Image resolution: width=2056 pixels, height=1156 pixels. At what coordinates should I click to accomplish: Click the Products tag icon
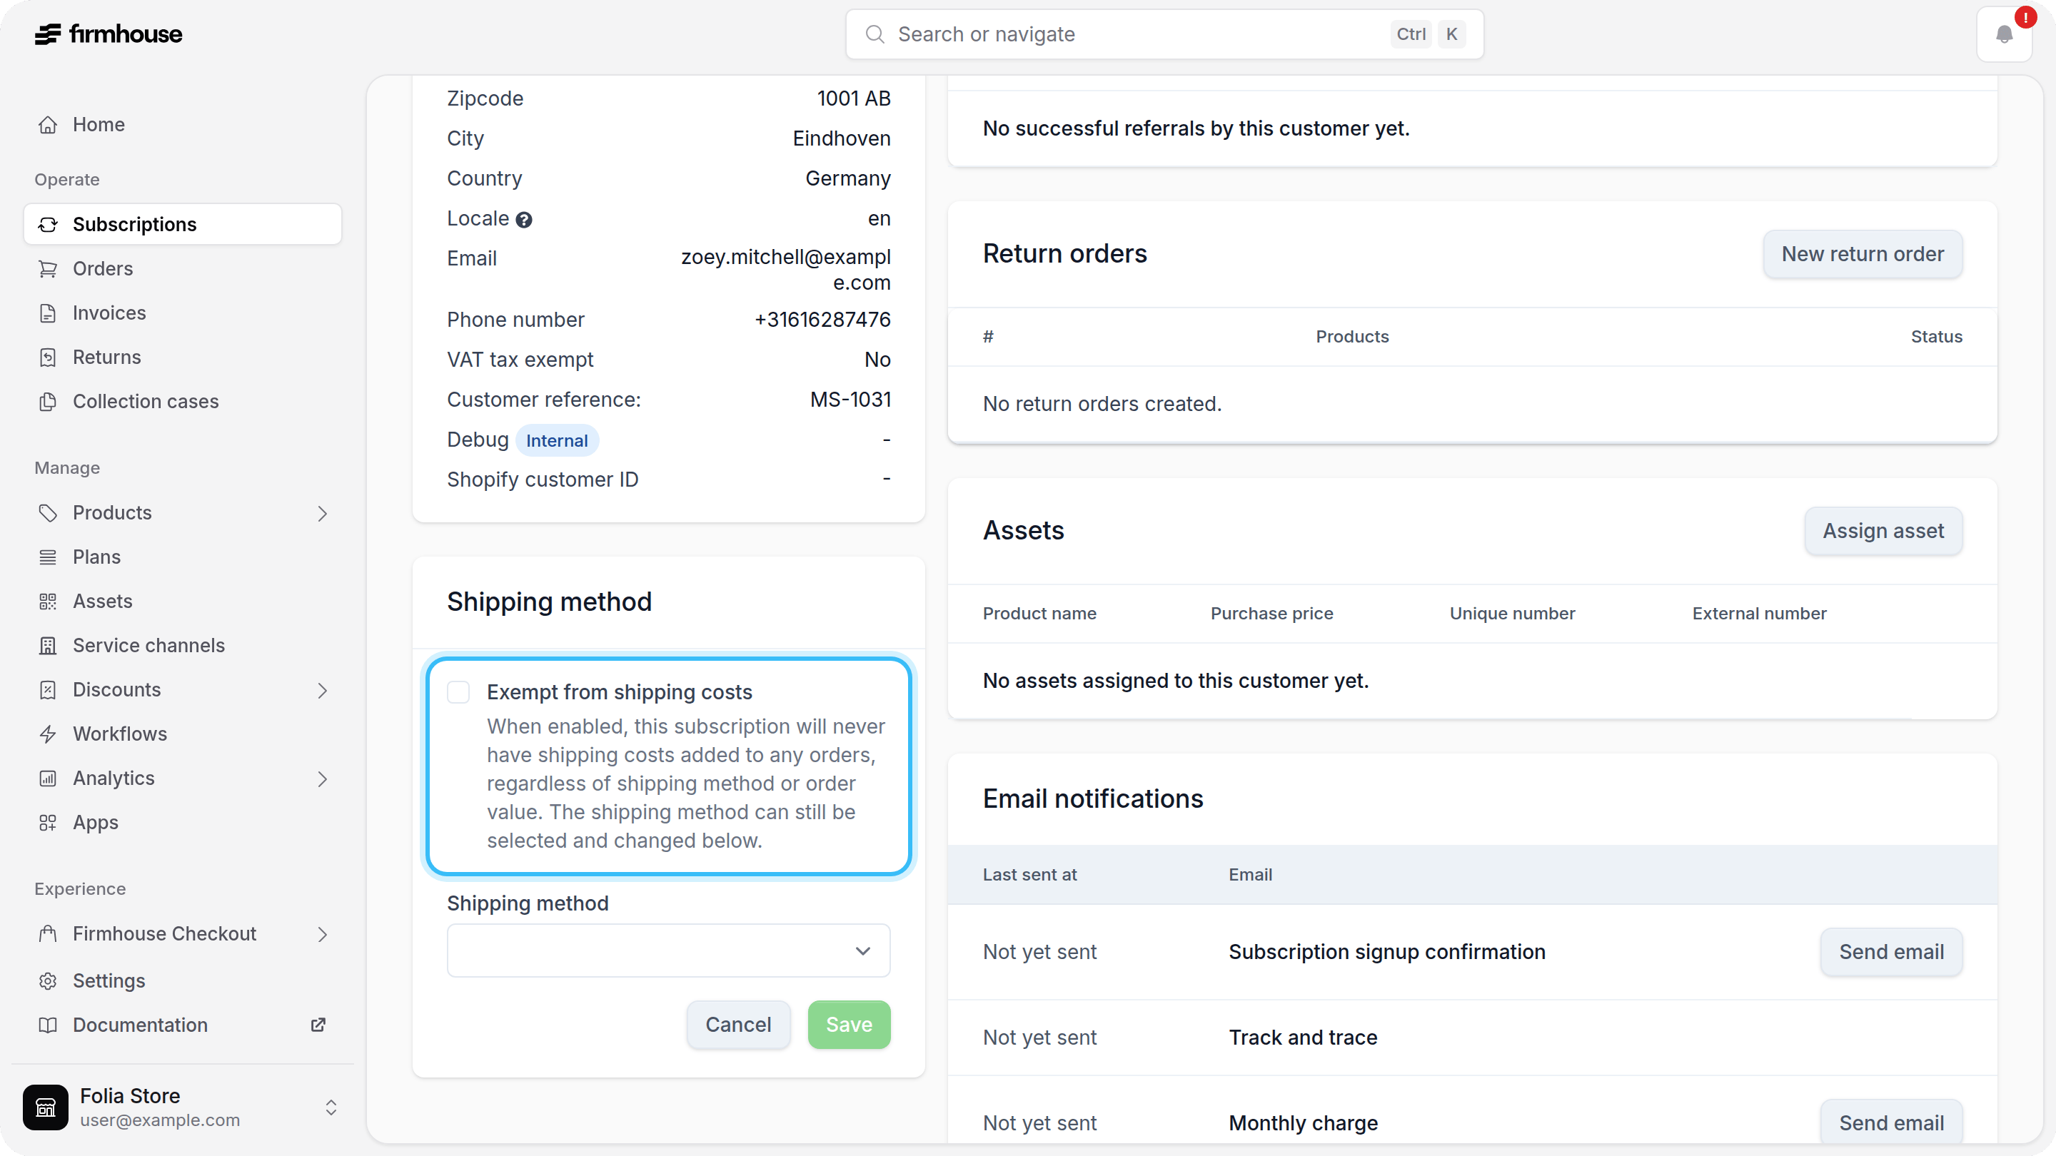coord(48,513)
